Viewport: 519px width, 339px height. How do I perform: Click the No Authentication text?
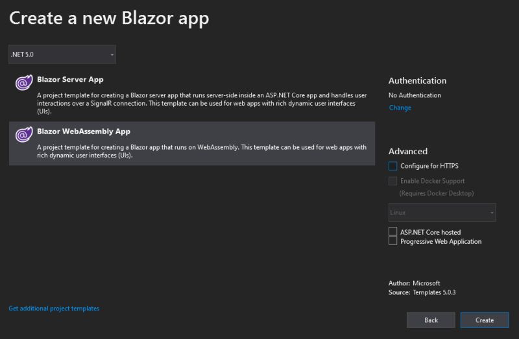point(415,95)
